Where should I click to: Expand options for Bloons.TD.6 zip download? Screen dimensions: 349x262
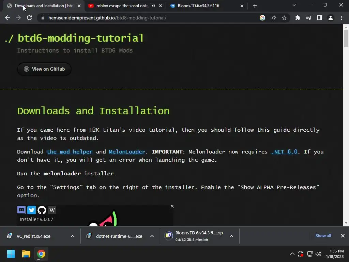tap(231, 236)
